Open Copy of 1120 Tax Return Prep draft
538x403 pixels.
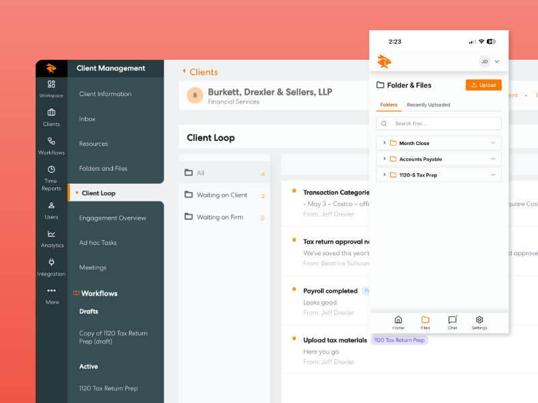[x=113, y=337]
